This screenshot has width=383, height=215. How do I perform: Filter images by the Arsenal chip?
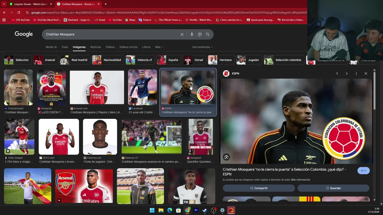coord(45,60)
